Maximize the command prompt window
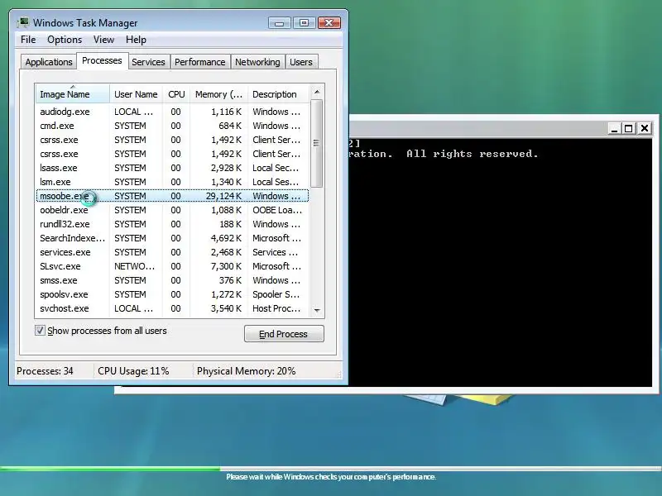 click(629, 128)
